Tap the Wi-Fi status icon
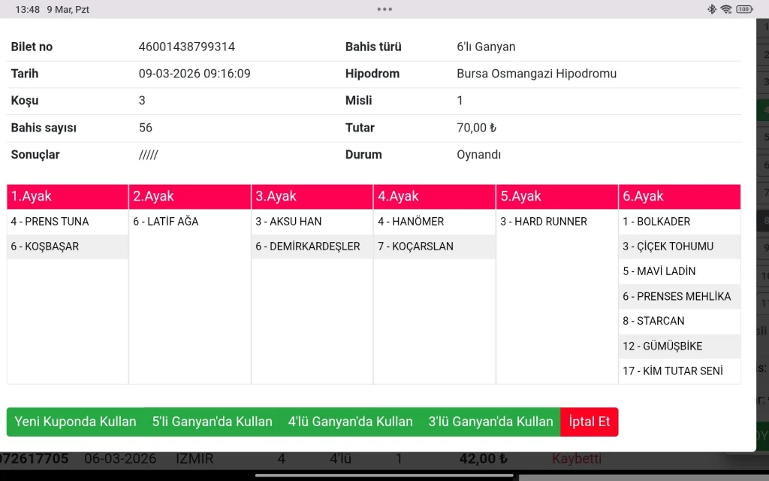The height and width of the screenshot is (481, 769). pos(726,9)
